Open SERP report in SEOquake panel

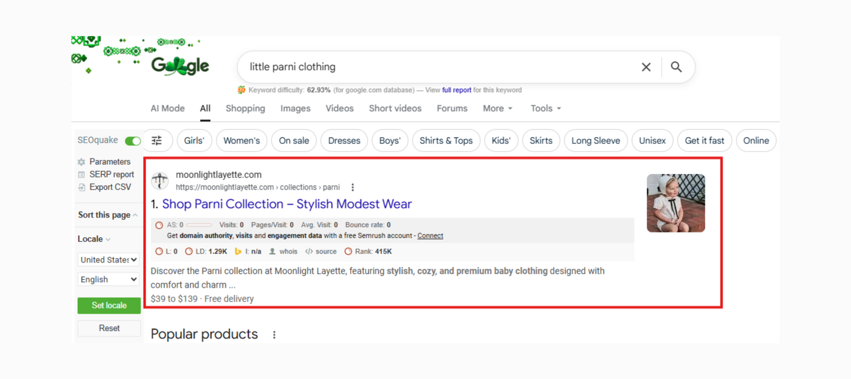click(106, 174)
